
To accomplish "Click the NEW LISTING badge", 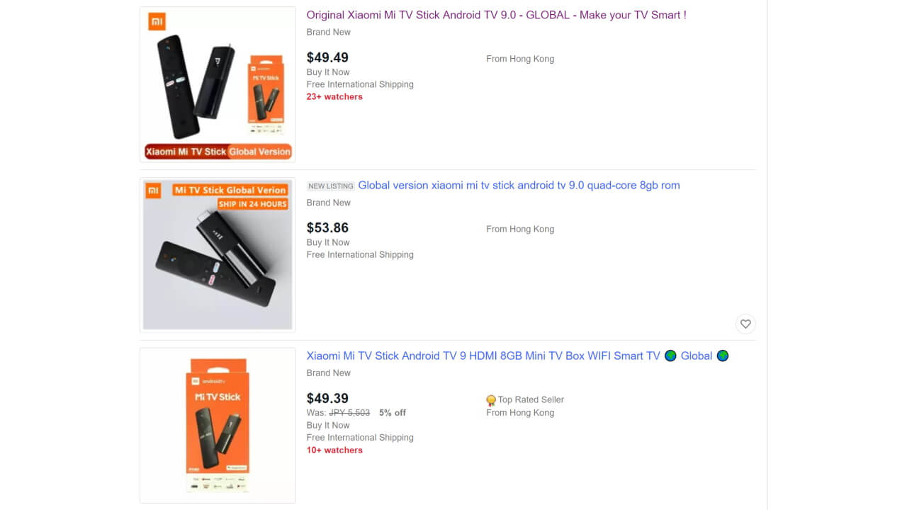I will (330, 186).
